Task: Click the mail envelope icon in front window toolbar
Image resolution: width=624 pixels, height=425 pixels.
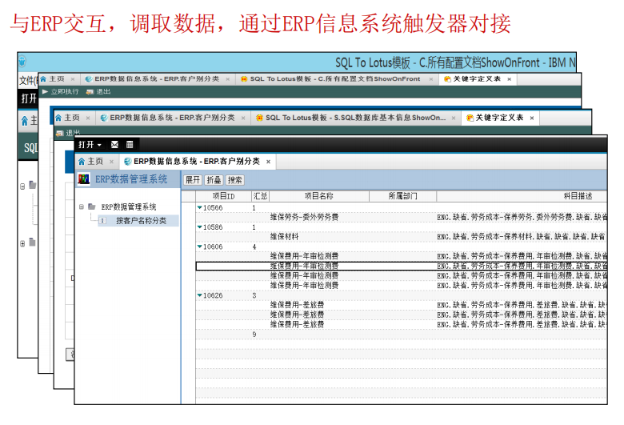Action: (114, 144)
